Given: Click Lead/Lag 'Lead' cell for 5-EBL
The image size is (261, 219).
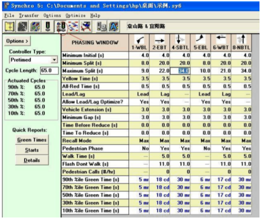Looking at the screenshot, I should 200,94.
